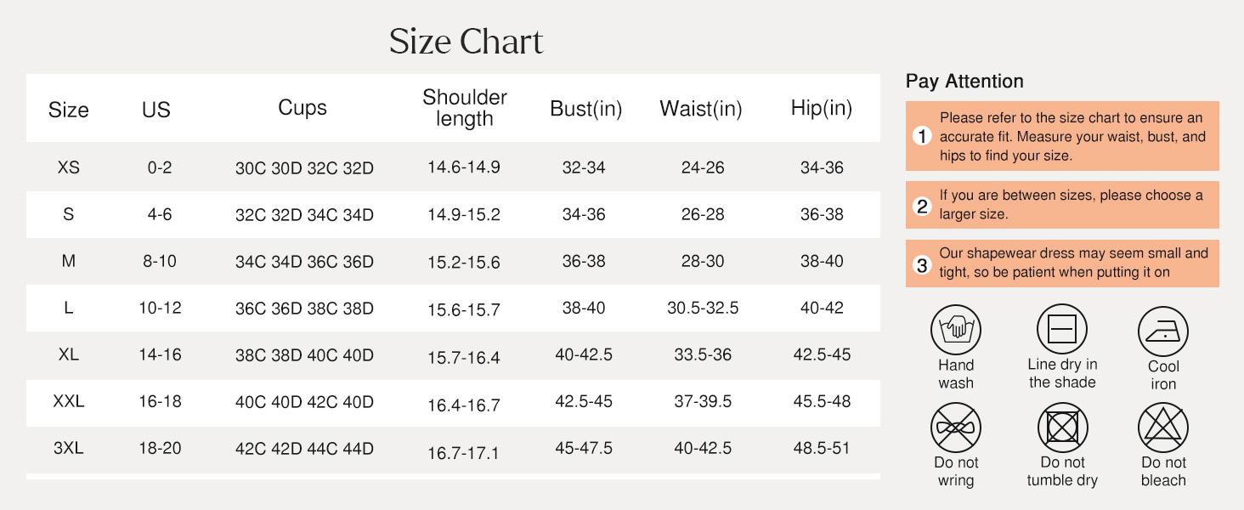Click the number 1 circle badge
Image resolution: width=1244 pixels, height=510 pixels.
(x=922, y=136)
